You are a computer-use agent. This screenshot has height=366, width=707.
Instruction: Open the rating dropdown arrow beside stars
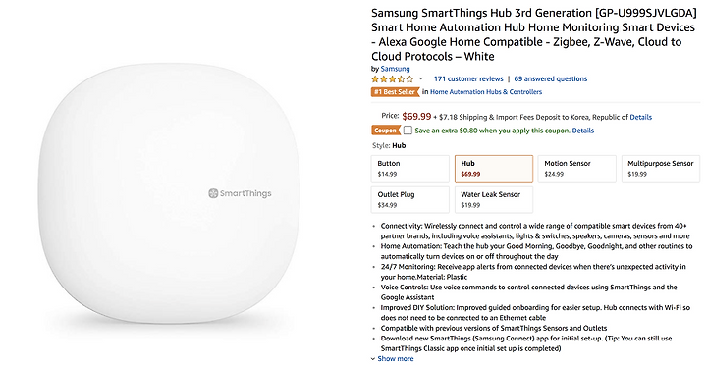click(421, 78)
